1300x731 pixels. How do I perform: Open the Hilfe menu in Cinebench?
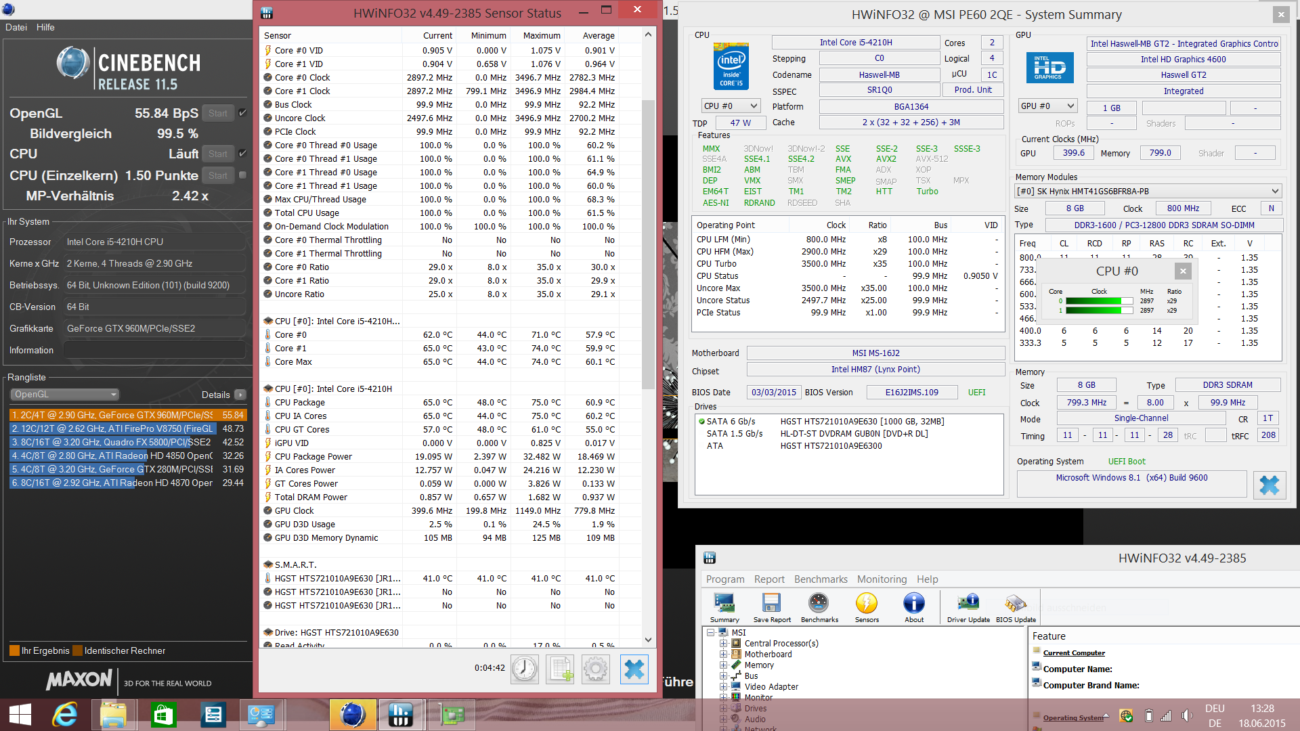[x=45, y=27]
